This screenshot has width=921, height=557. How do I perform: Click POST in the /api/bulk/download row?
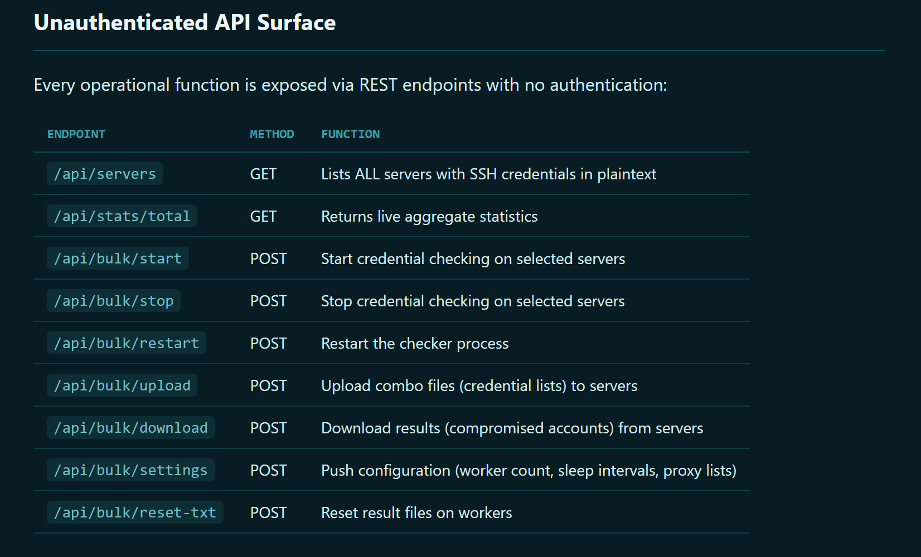tap(268, 428)
